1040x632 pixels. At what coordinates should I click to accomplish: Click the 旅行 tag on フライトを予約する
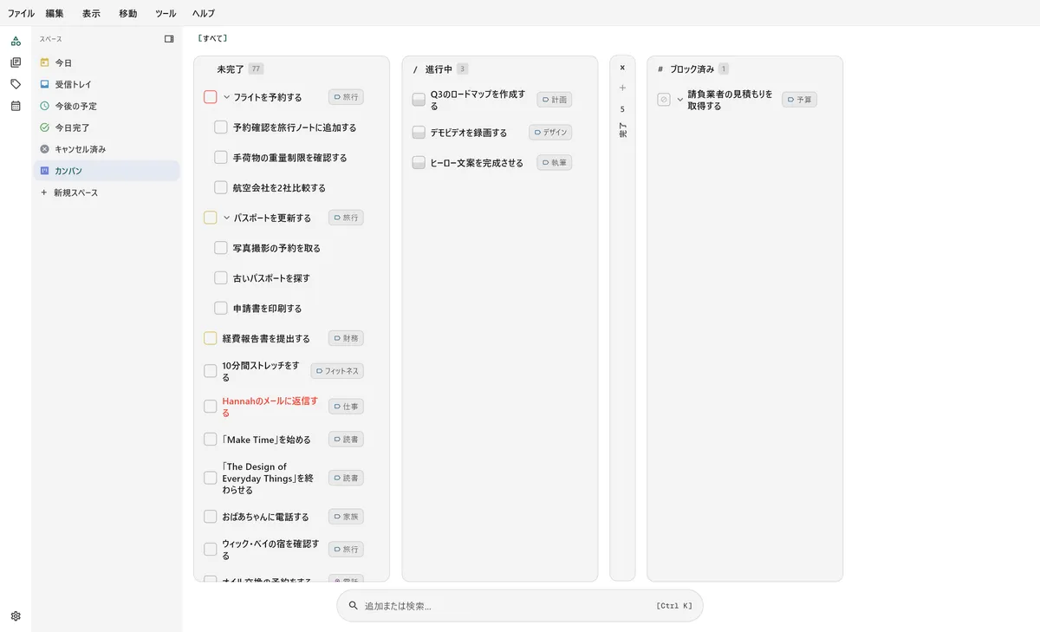346,97
